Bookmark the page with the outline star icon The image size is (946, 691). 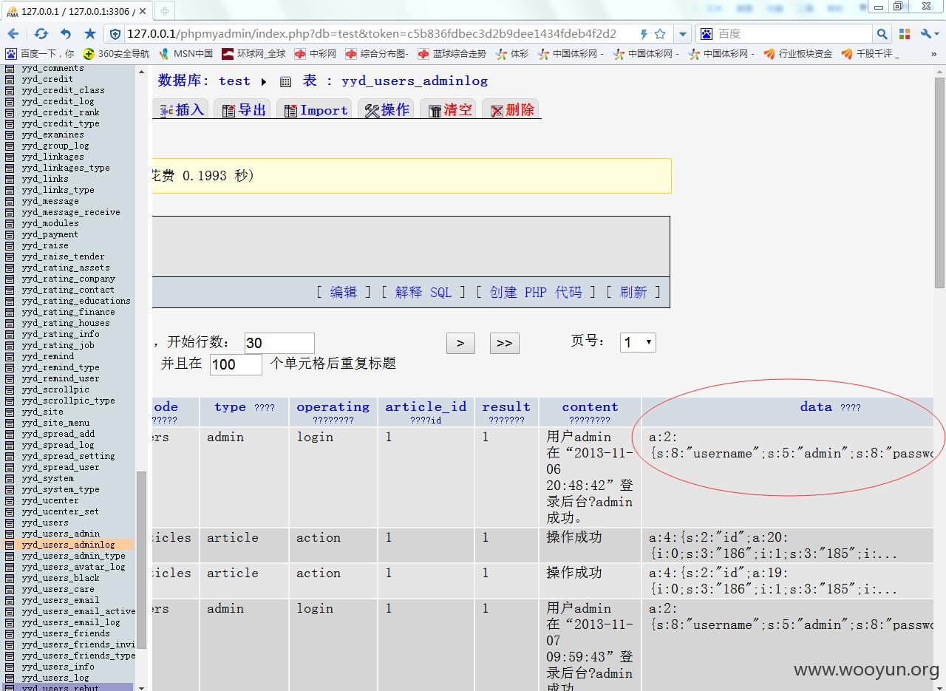click(660, 34)
